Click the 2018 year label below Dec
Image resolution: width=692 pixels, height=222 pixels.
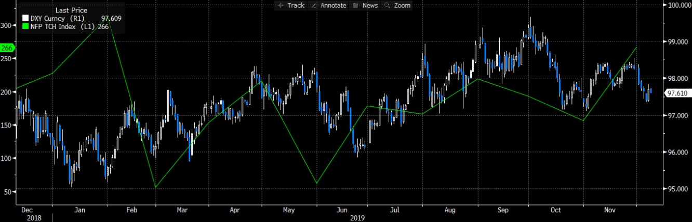coord(28,218)
